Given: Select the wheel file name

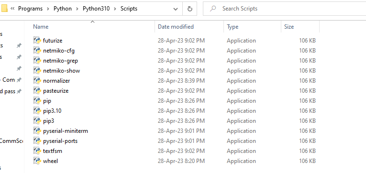Looking at the screenshot, I should pyautogui.click(x=50, y=161).
